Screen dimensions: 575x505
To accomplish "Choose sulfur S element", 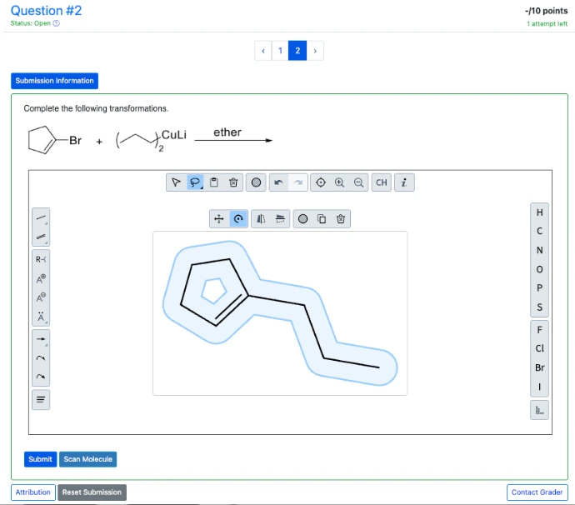I will [x=539, y=307].
